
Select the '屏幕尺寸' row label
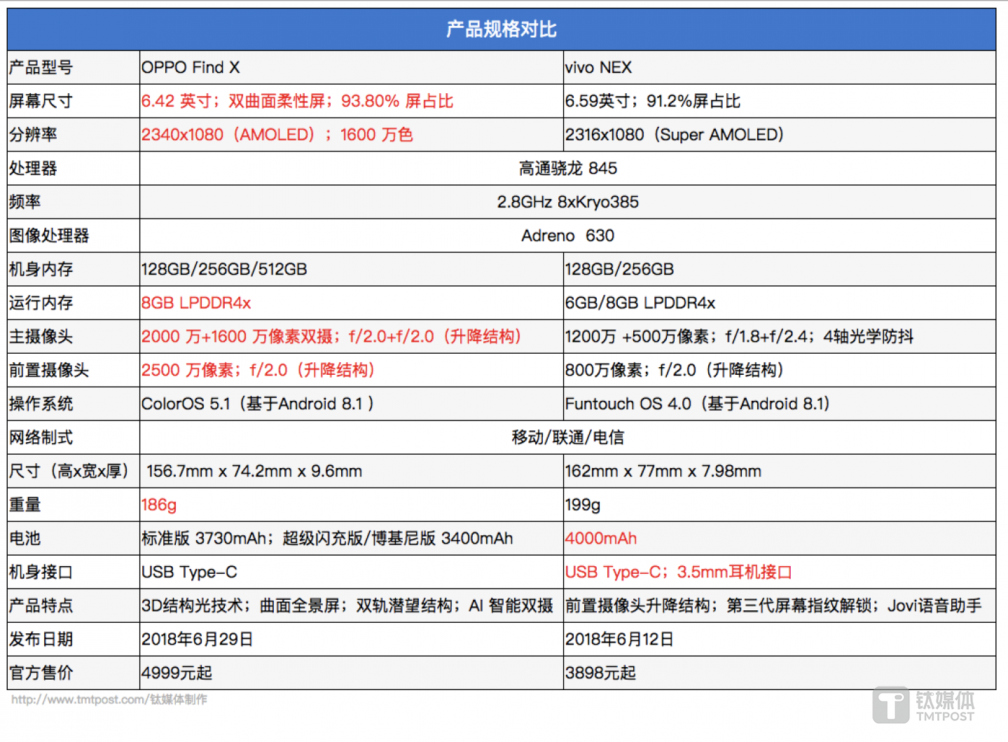coord(41,101)
